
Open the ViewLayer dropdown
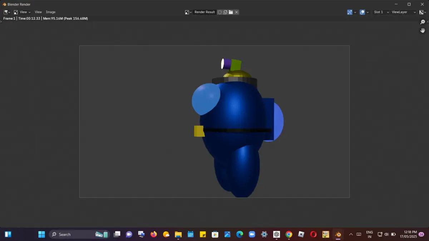(x=404, y=12)
